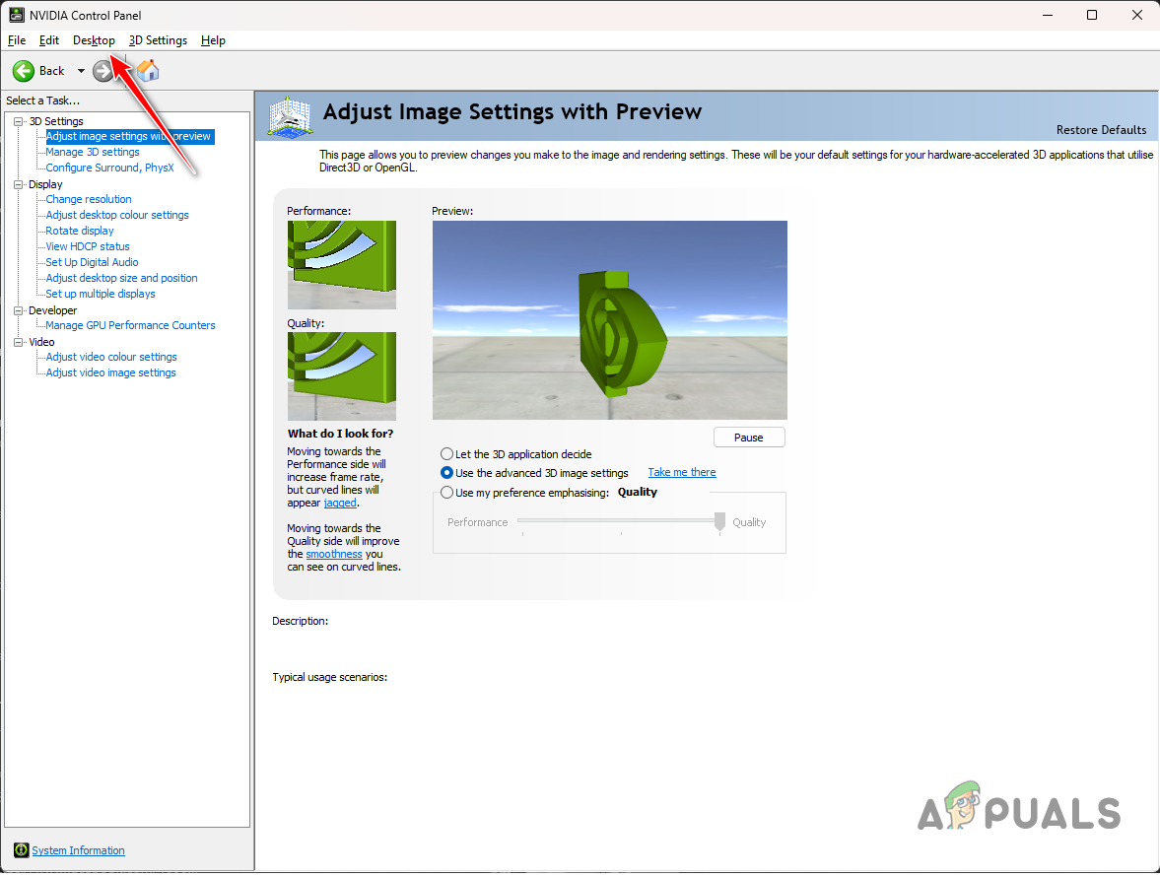Select Use the advanced 3D image settings
This screenshot has height=877, width=1160.
point(446,473)
